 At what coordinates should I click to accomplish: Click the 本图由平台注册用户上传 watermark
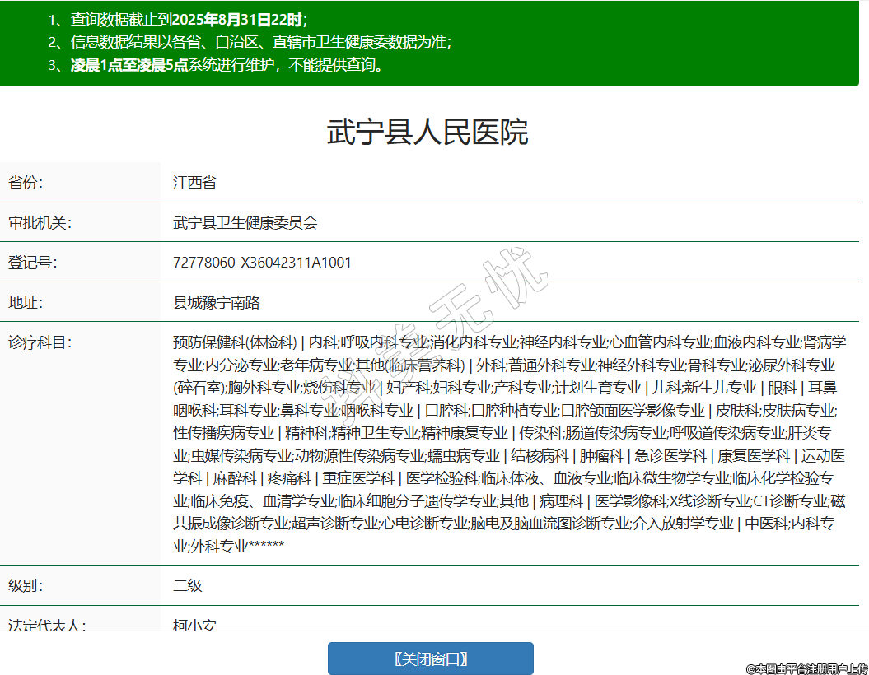click(x=806, y=668)
